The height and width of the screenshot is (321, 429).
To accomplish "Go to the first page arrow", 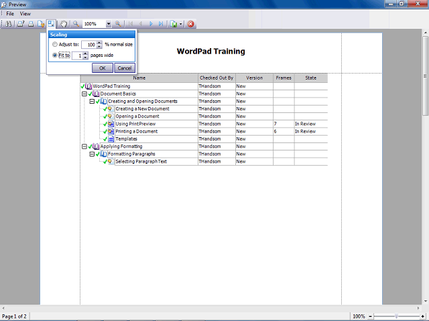I will click(x=131, y=24).
